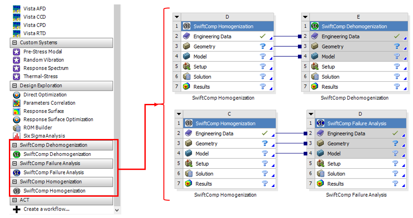Select Model cell in Homogenization system D

(x=227, y=56)
